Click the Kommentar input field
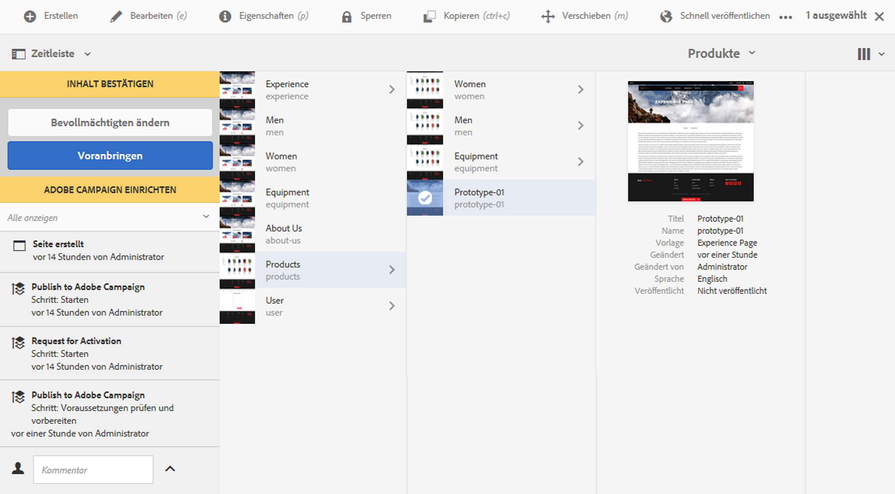 93,469
